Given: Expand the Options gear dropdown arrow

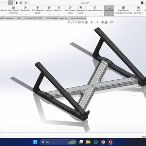Looking at the screenshot, I should (29, 3).
